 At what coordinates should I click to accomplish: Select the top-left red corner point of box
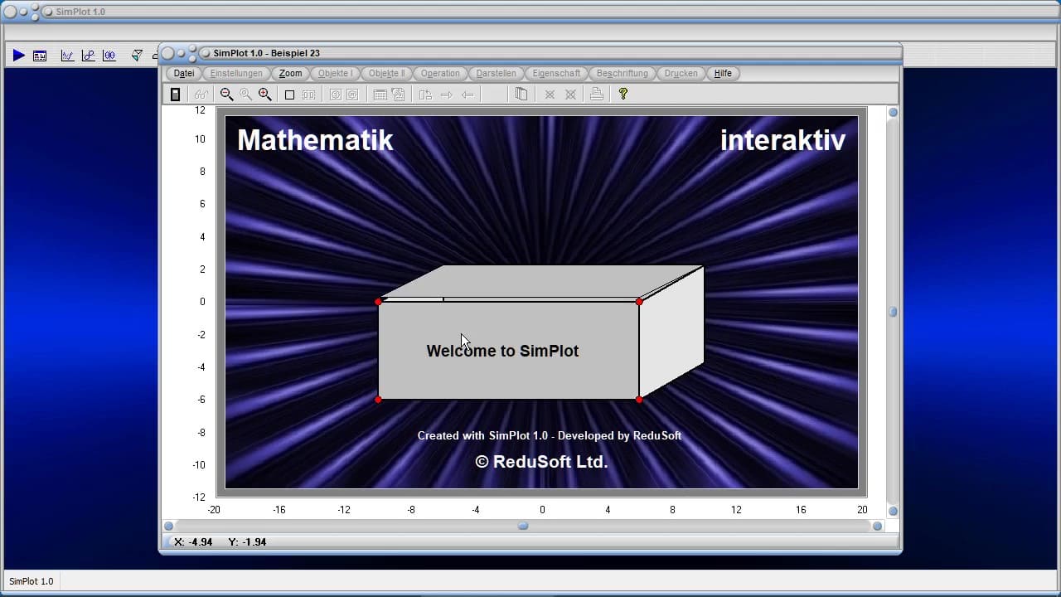378,302
